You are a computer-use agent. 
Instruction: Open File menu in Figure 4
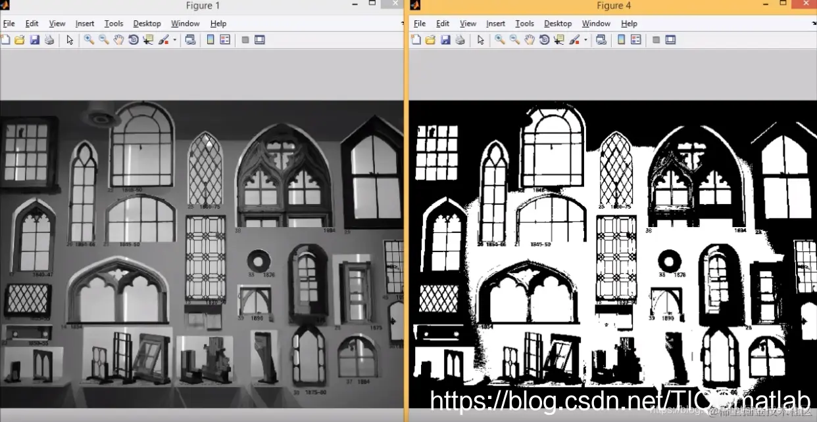click(420, 24)
